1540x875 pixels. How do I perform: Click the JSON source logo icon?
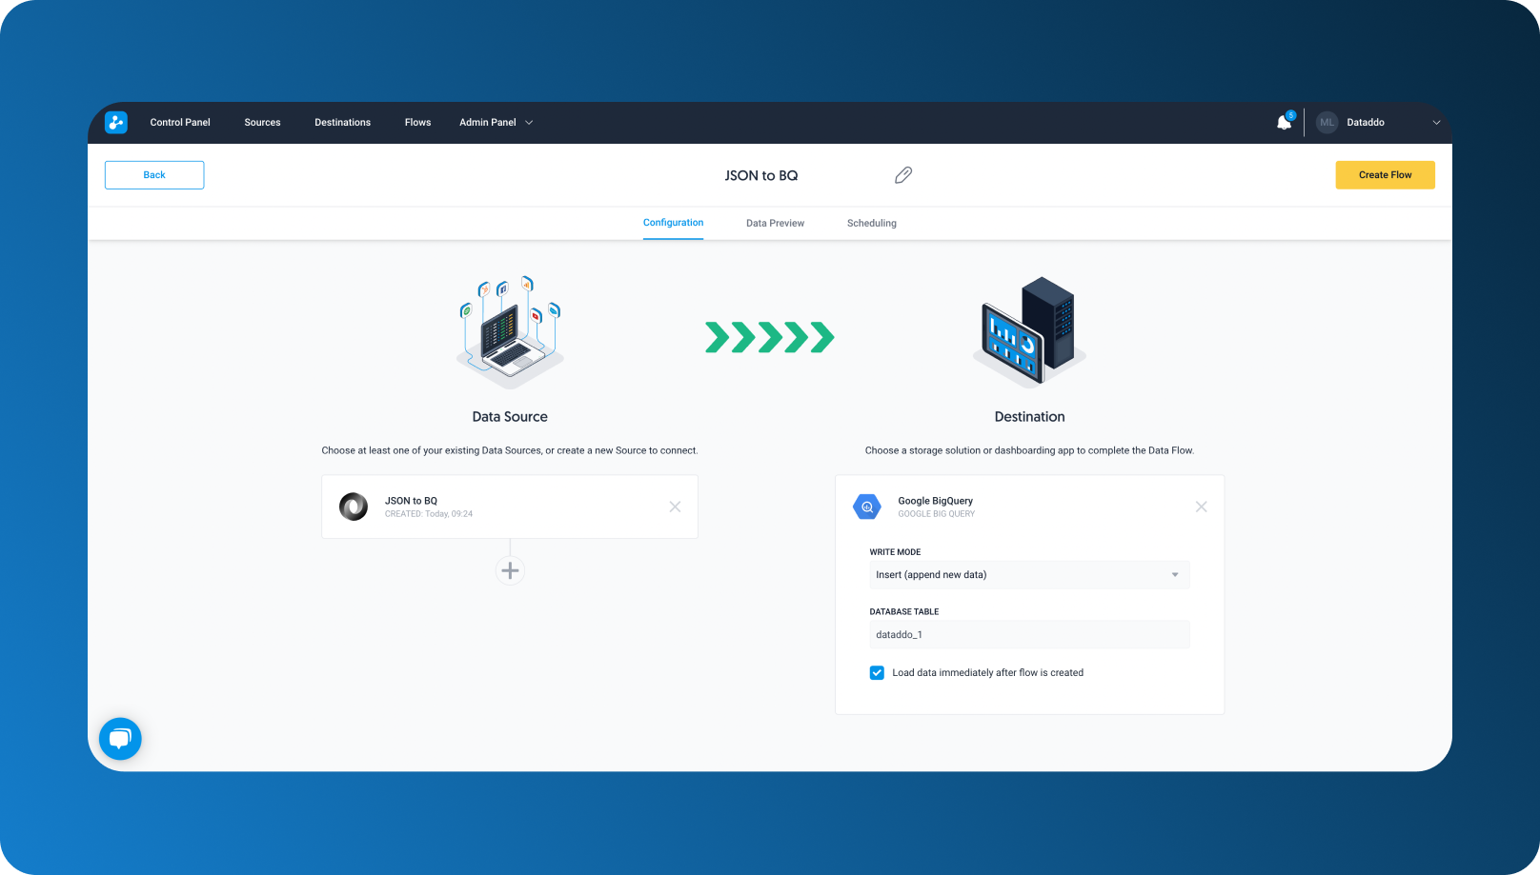(354, 507)
